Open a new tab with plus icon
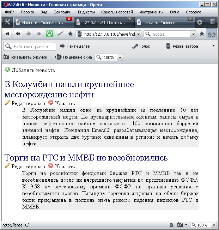This screenshot has height=230, width=219. coord(200,22)
